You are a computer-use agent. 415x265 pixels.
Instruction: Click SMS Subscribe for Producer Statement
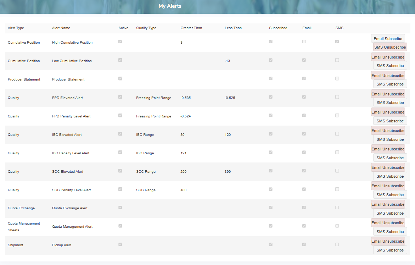click(390, 84)
